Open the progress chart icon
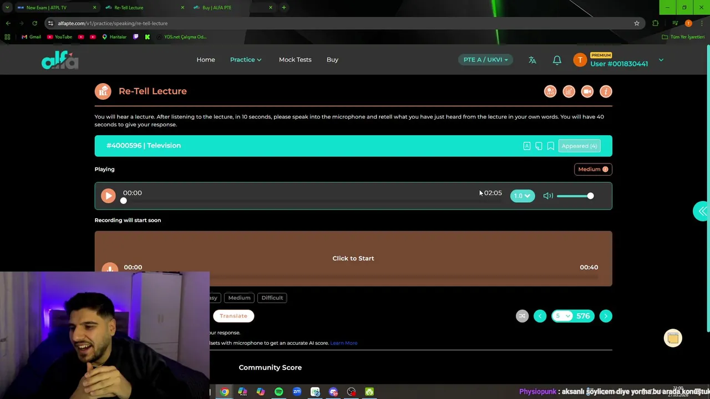This screenshot has height=399, width=710. coord(569,91)
